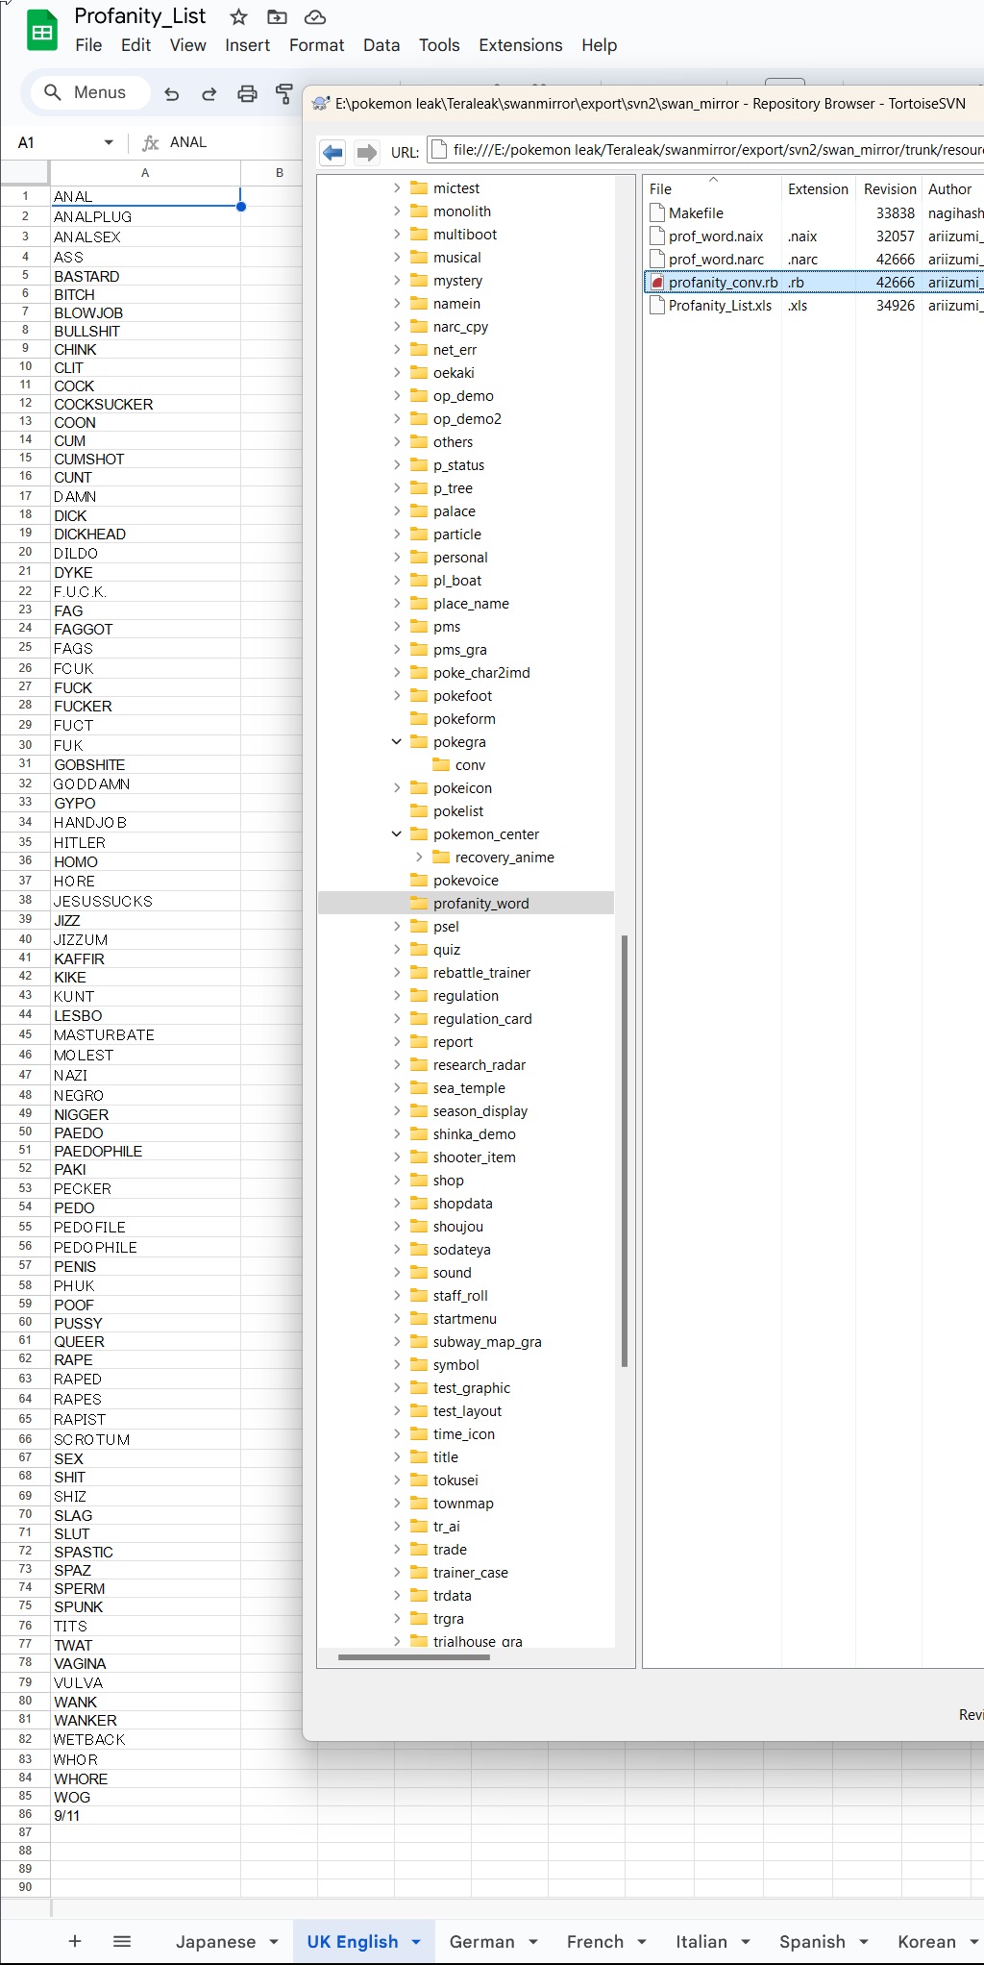Select prof_word.narc file
The width and height of the screenshot is (984, 1965).
pos(716,260)
